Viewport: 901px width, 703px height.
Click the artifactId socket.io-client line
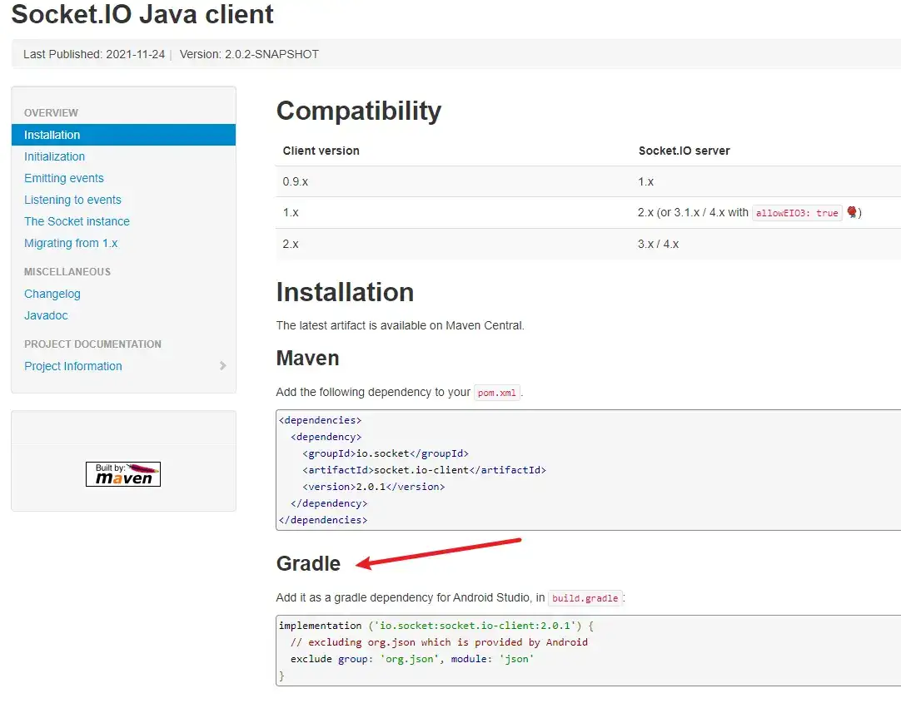point(424,470)
